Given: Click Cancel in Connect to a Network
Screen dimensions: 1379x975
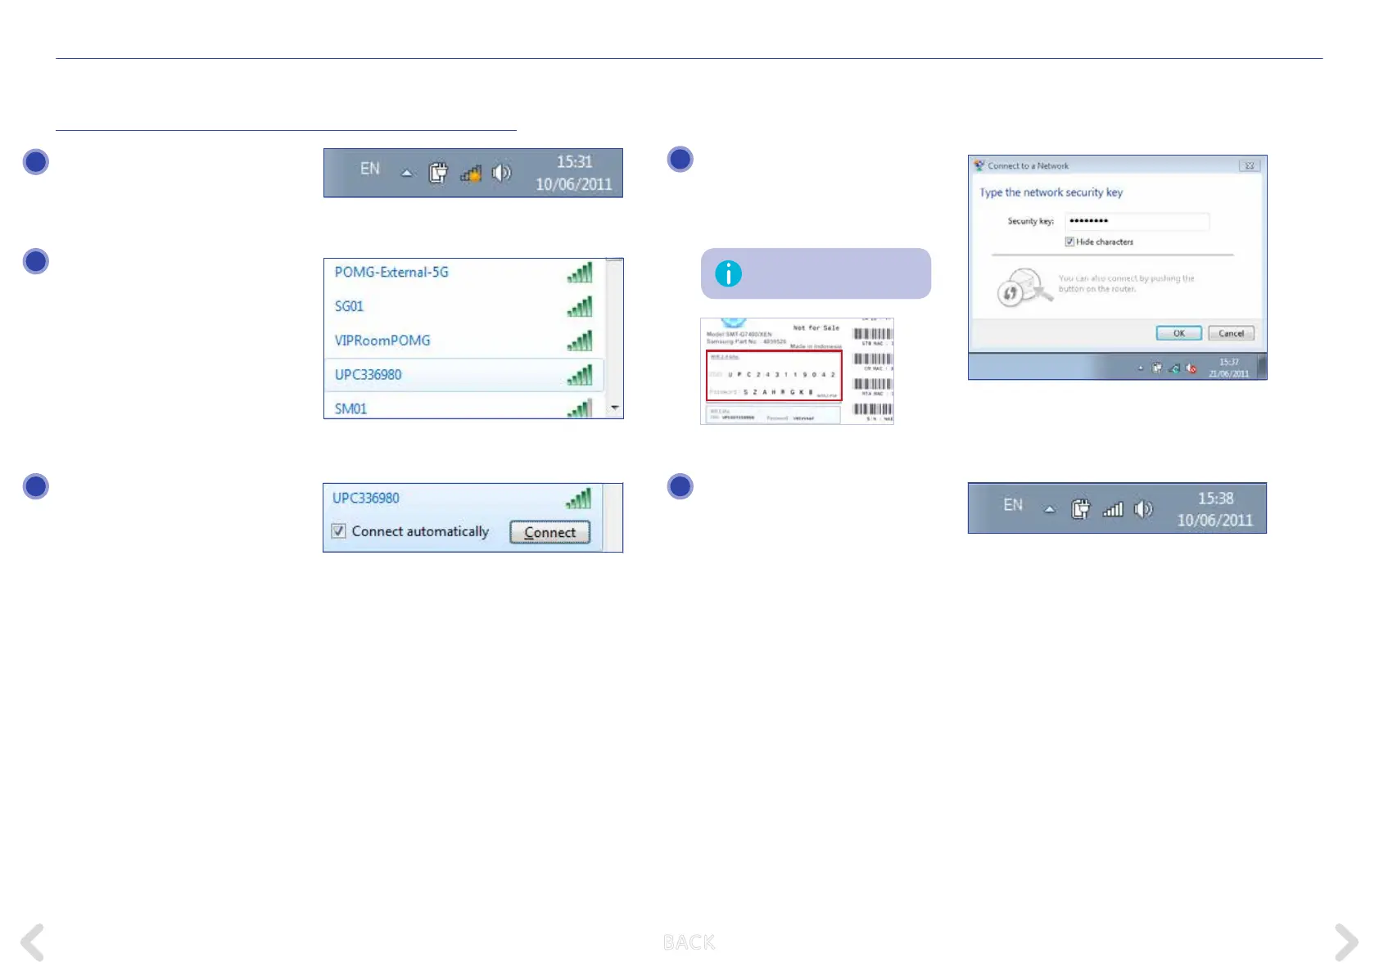Looking at the screenshot, I should click(1231, 333).
